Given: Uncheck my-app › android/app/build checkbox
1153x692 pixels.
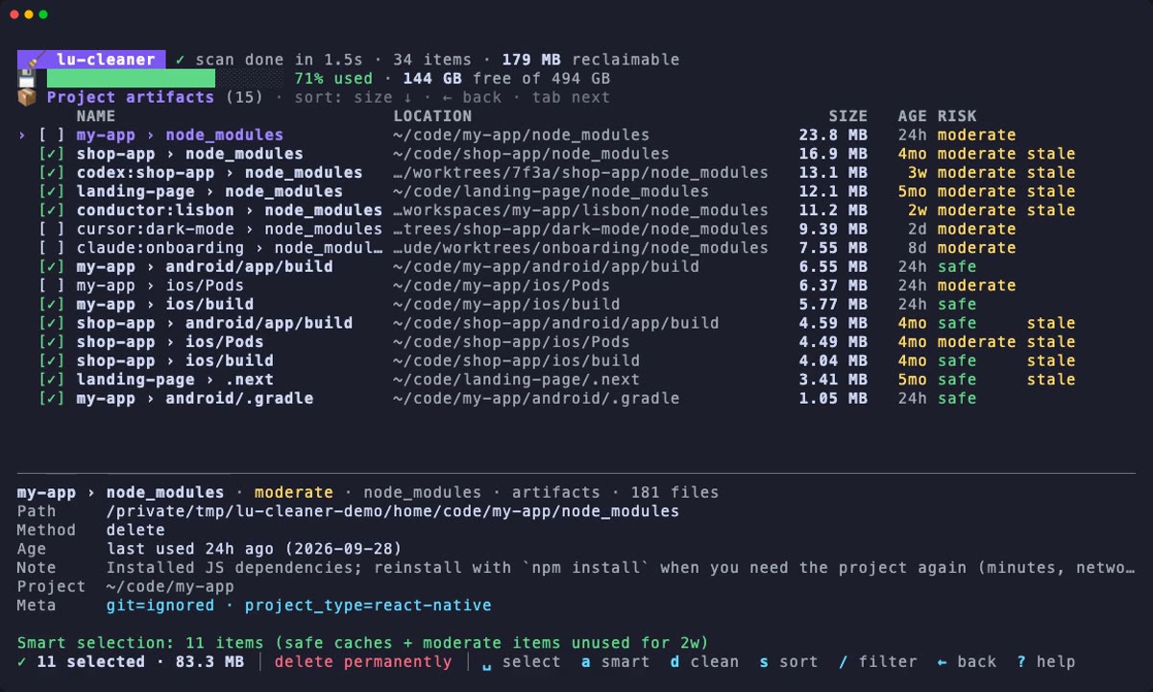Looking at the screenshot, I should (52, 266).
